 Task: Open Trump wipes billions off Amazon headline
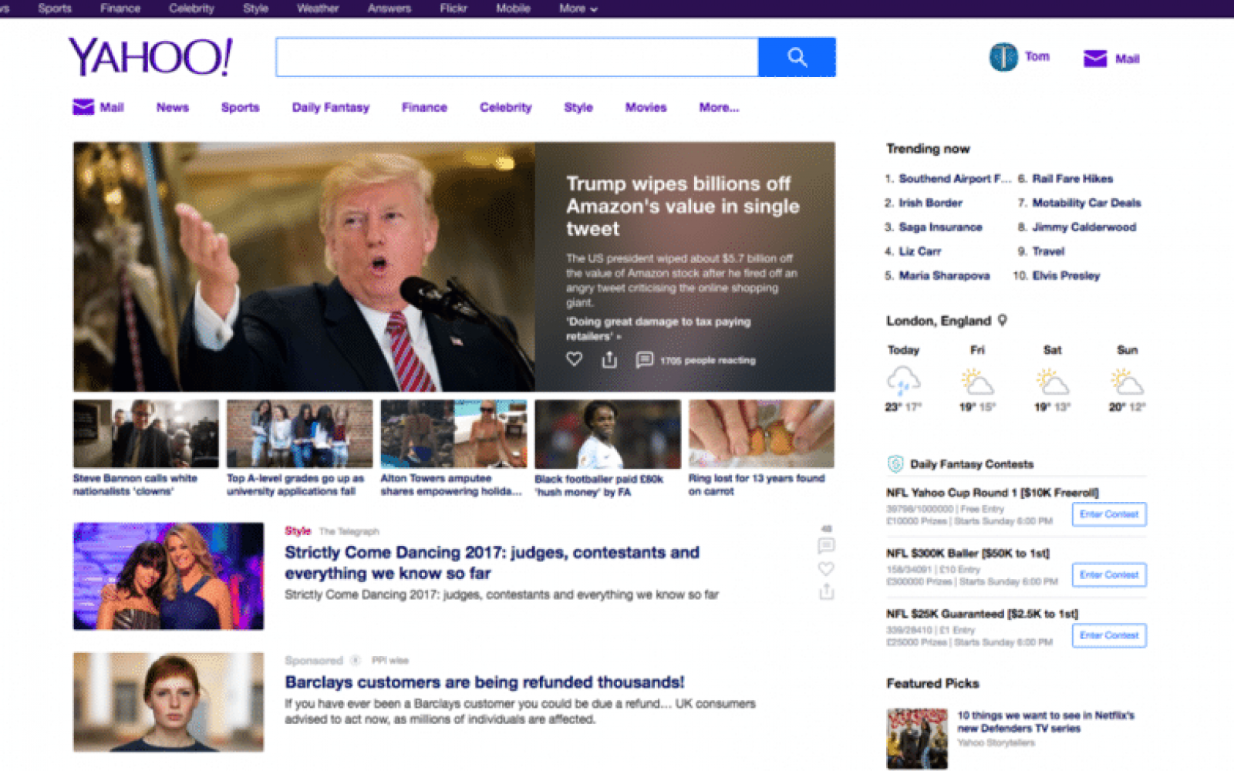(683, 206)
